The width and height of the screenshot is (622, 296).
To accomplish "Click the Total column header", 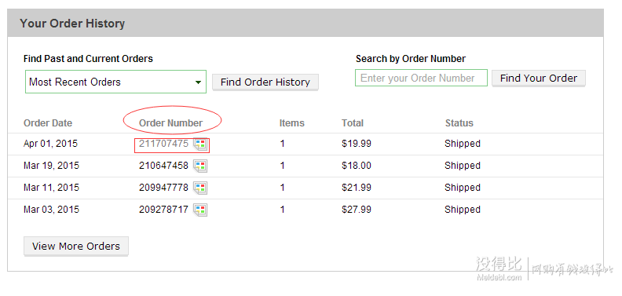I will [353, 123].
